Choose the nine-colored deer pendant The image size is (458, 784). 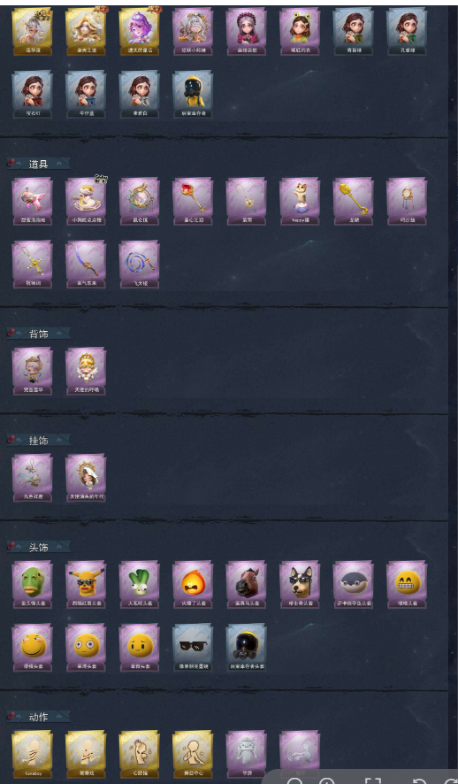pos(32,478)
